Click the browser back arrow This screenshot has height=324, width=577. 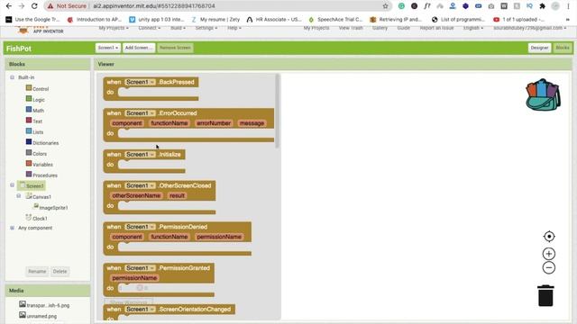click(9, 6)
